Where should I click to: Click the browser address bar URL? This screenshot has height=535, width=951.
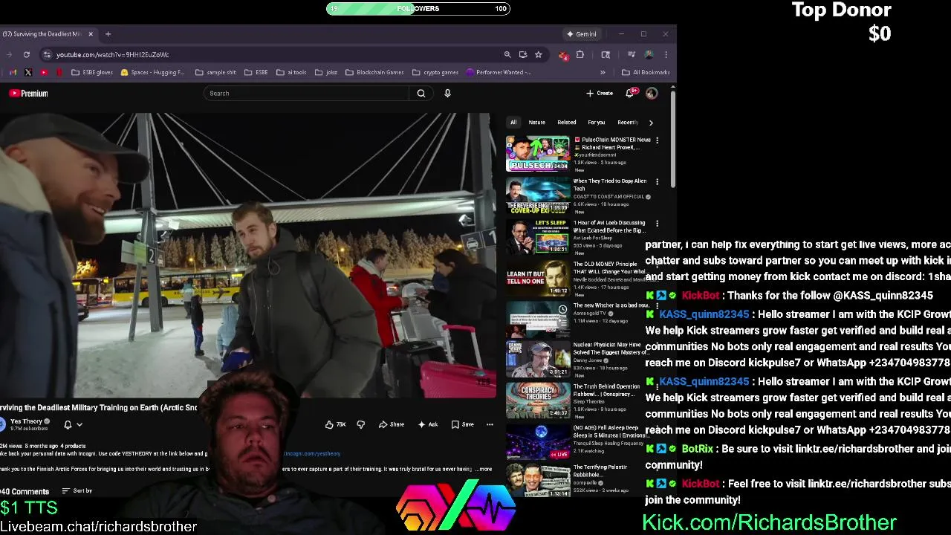click(x=112, y=54)
